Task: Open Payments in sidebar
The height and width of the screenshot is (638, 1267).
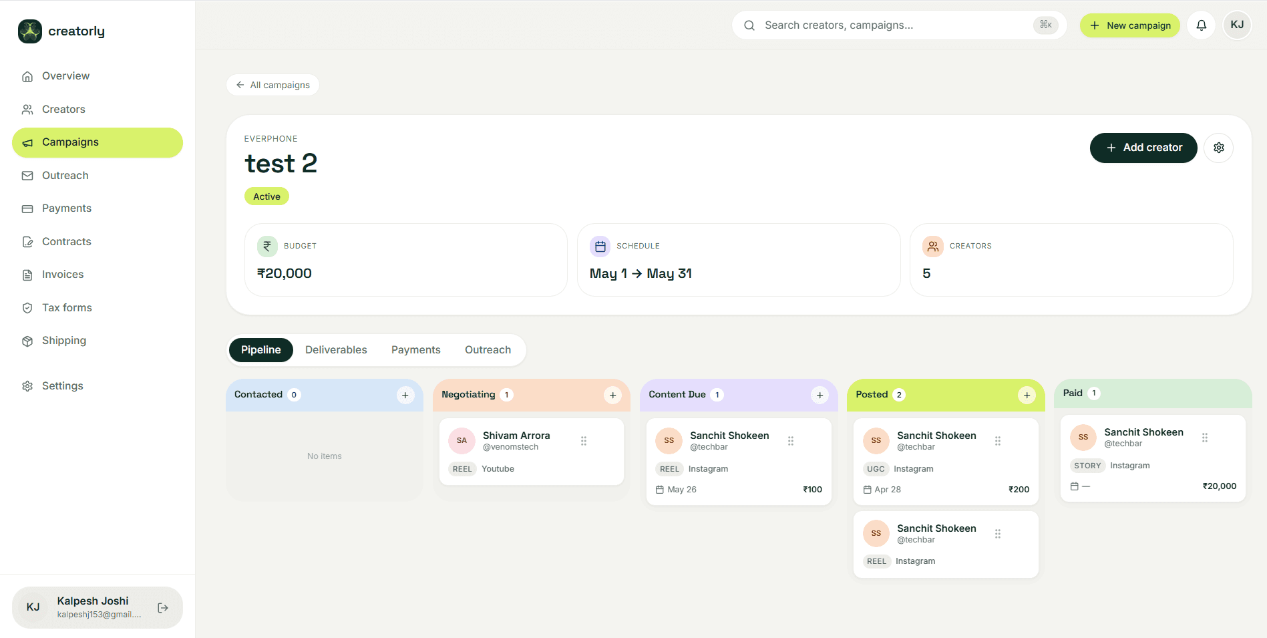Action: tap(98, 208)
